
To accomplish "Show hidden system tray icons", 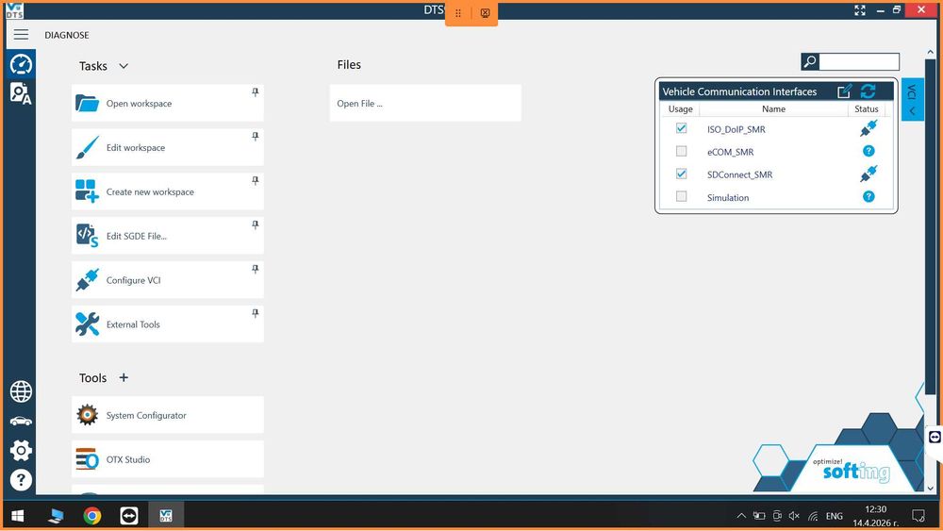I will (x=741, y=515).
